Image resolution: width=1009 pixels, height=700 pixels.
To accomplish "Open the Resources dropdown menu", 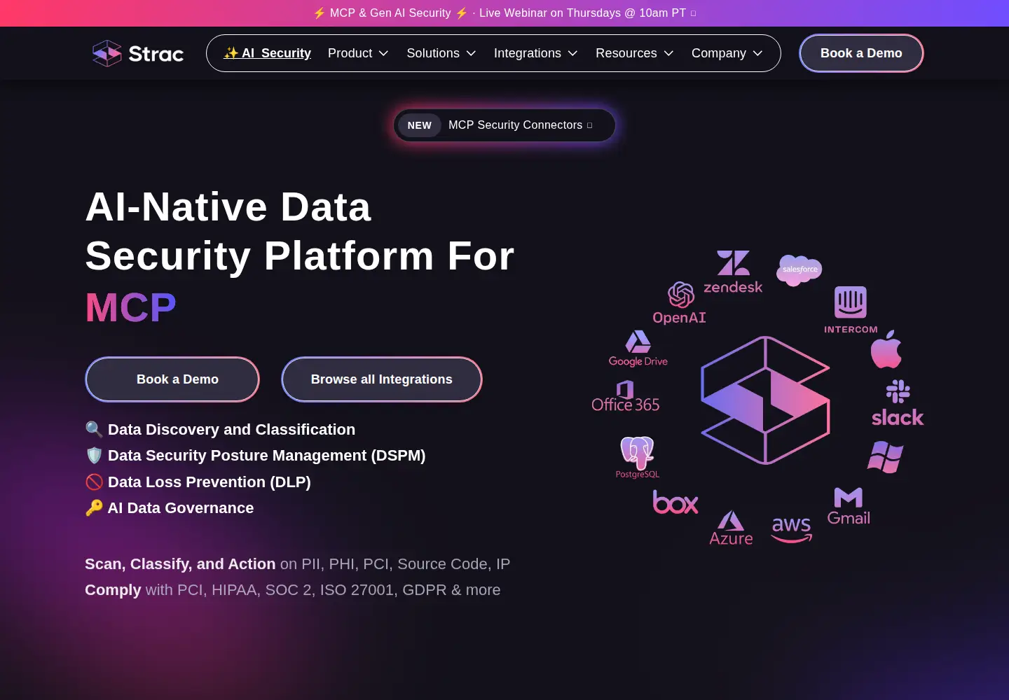I will (635, 53).
